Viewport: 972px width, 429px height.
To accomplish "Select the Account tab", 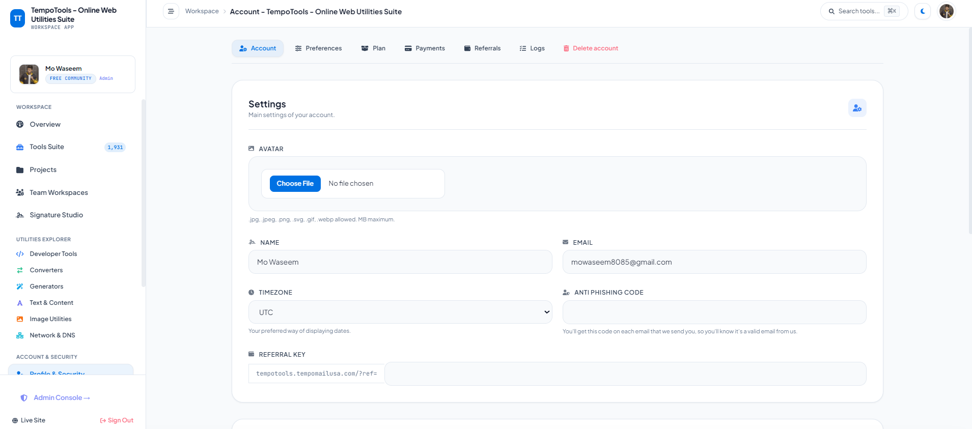I will pyautogui.click(x=258, y=48).
